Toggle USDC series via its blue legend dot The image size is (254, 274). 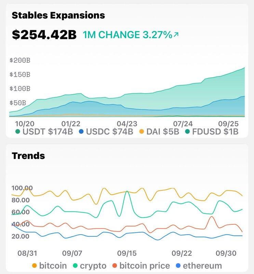[x=81, y=131]
